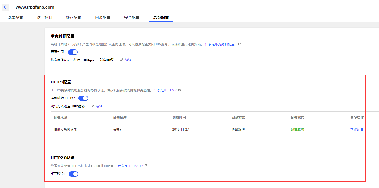
Task: Click external link icon after 什么是HTTPS
Action: 179,90
